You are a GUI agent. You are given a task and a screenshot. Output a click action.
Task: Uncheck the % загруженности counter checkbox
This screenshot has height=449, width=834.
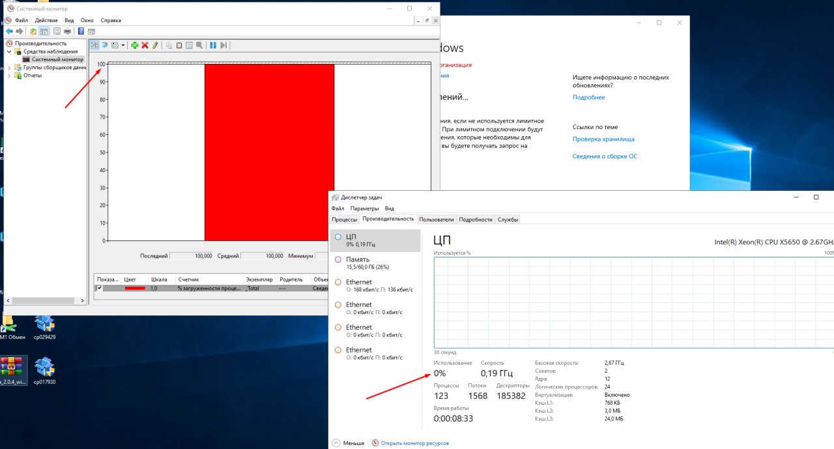(100, 288)
